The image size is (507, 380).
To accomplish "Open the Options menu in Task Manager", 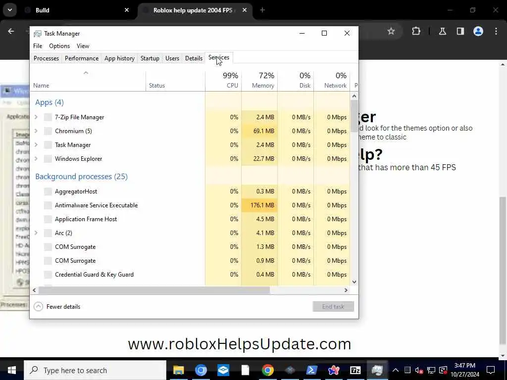I will (x=59, y=46).
